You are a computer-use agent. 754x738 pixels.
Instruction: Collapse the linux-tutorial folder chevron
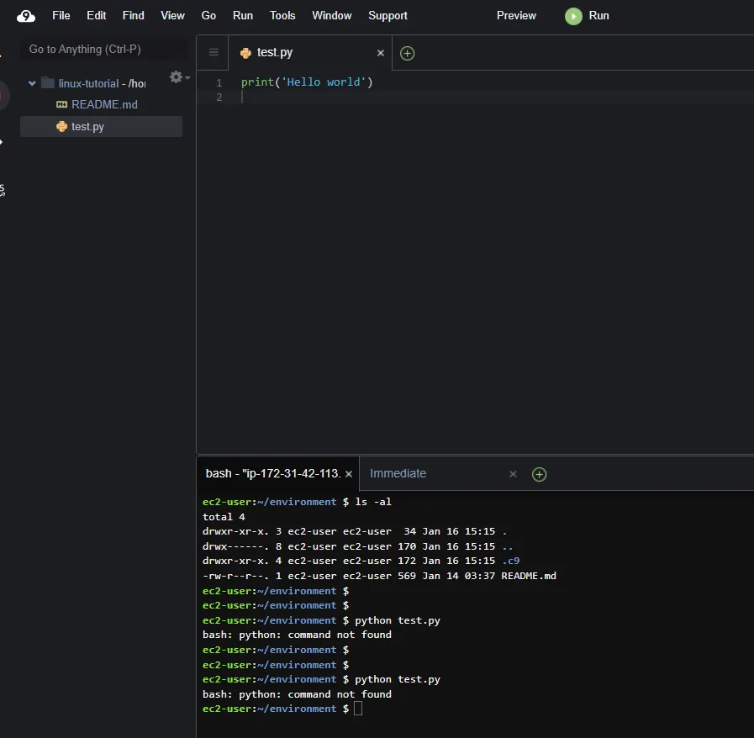[32, 83]
